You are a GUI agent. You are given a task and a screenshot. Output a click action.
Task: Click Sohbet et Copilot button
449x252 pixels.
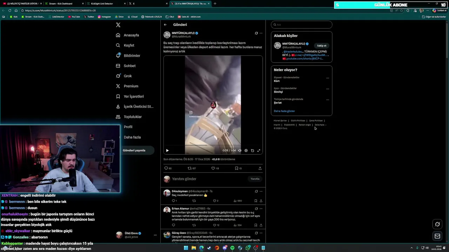point(439,10)
